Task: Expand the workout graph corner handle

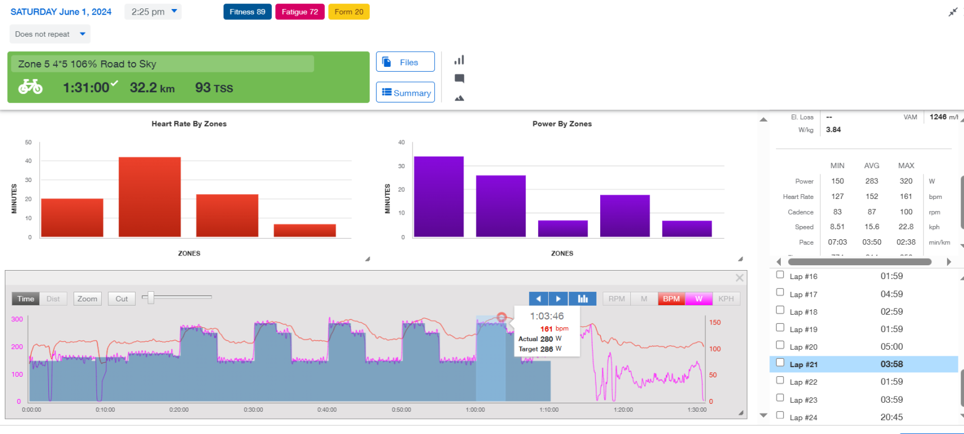Action: coord(741,413)
